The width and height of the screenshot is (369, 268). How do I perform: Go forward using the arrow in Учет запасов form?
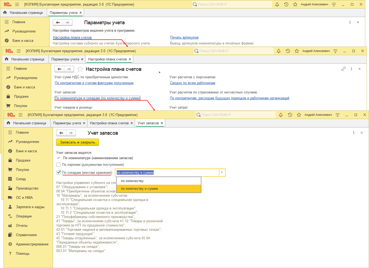click(x=71, y=133)
